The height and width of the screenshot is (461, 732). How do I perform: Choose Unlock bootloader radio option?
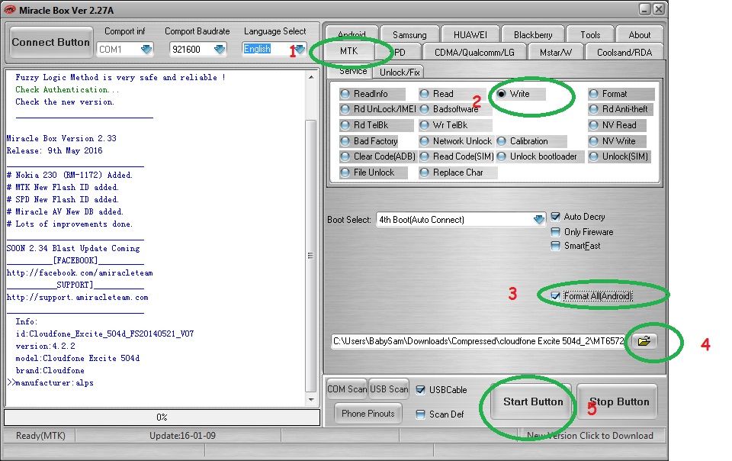coord(502,156)
